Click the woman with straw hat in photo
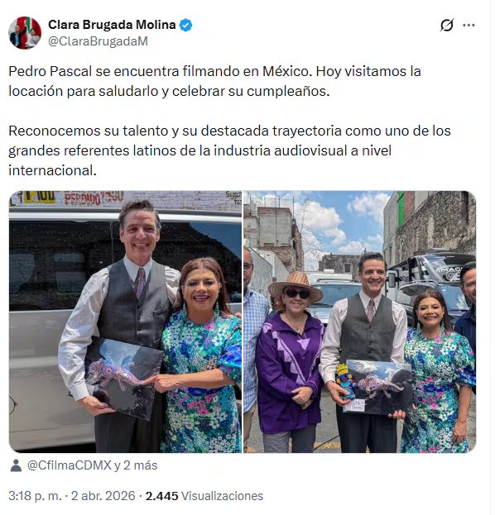 click(x=290, y=361)
